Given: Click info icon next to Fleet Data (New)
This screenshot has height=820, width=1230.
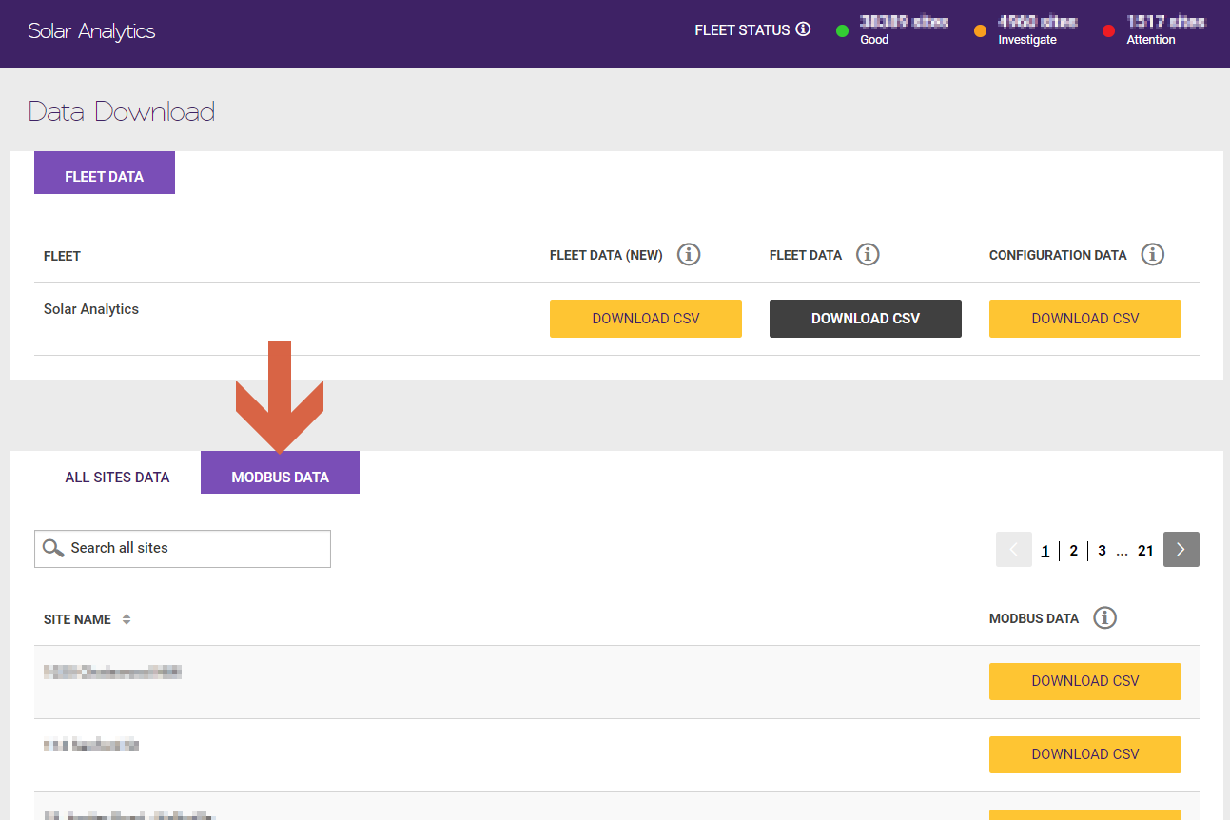Looking at the screenshot, I should 689,255.
